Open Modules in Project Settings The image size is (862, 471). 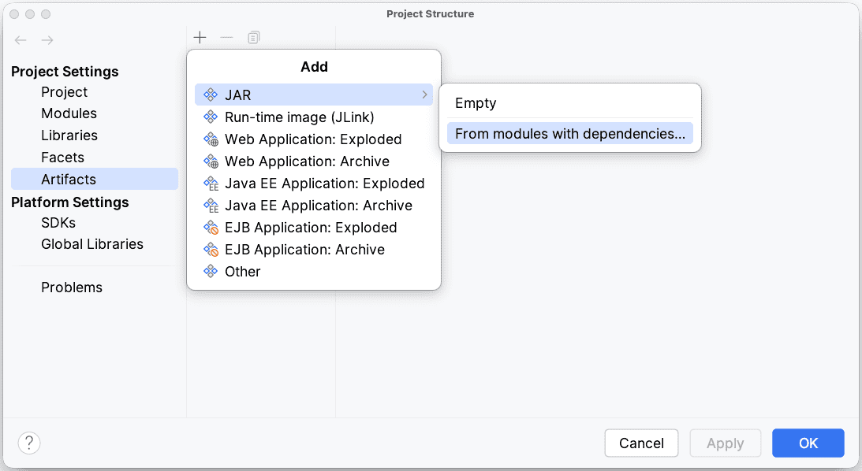(69, 113)
